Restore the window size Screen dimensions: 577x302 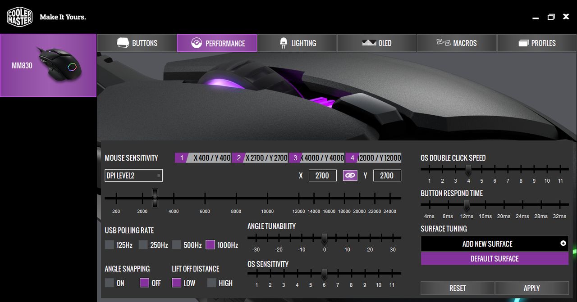click(x=551, y=17)
